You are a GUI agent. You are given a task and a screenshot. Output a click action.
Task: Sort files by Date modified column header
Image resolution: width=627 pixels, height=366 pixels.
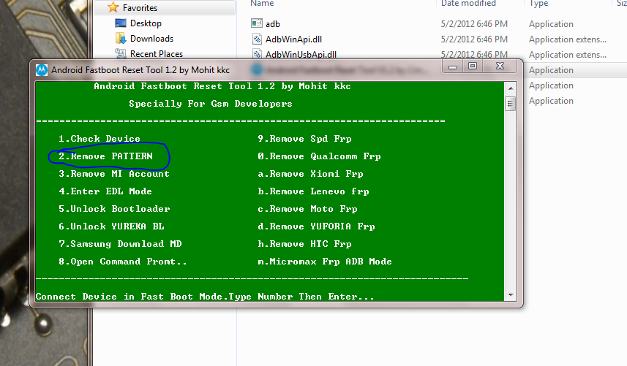pyautogui.click(x=468, y=3)
